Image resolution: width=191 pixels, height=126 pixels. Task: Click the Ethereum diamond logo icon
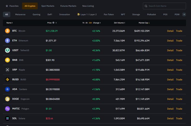(8, 41)
